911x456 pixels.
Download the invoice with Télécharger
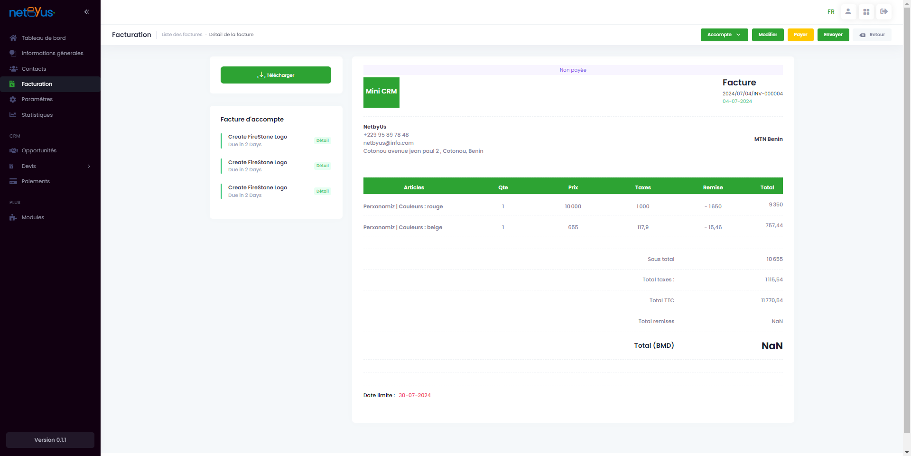coord(276,75)
